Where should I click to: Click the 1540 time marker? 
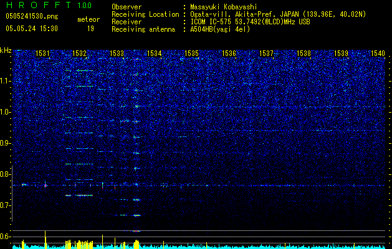378,53
